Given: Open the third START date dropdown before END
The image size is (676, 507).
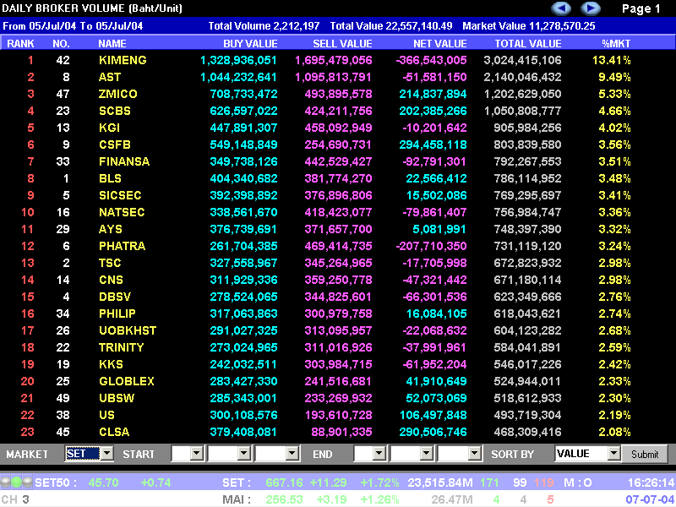Looking at the screenshot, I should [277, 454].
